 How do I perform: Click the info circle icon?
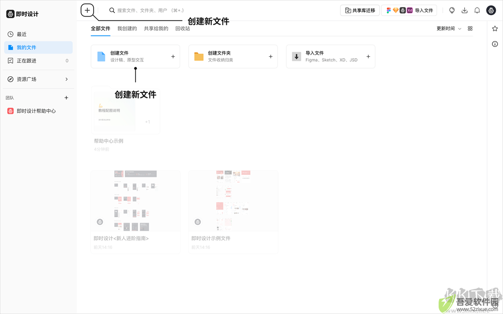pyautogui.click(x=494, y=44)
